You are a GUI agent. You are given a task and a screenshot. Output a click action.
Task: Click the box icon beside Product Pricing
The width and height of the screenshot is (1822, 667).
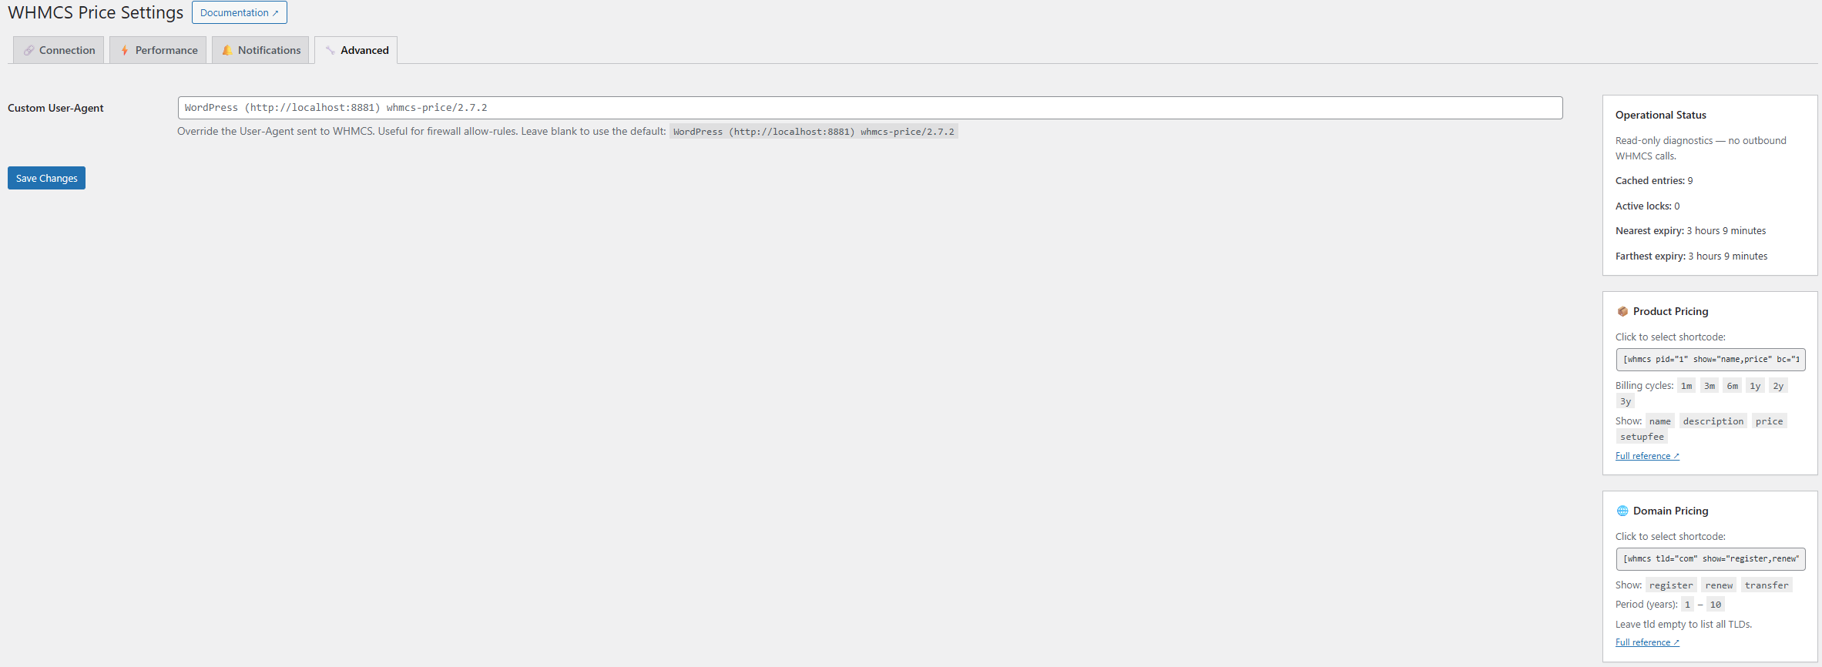[x=1622, y=311]
